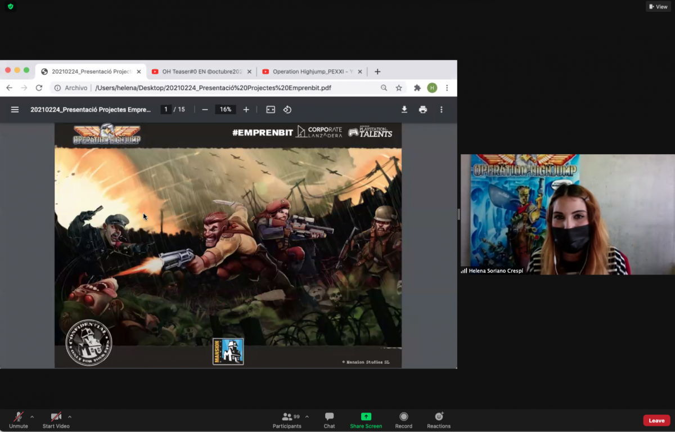This screenshot has width=675, height=432.
Task: Print the PDF document
Action: pos(423,110)
